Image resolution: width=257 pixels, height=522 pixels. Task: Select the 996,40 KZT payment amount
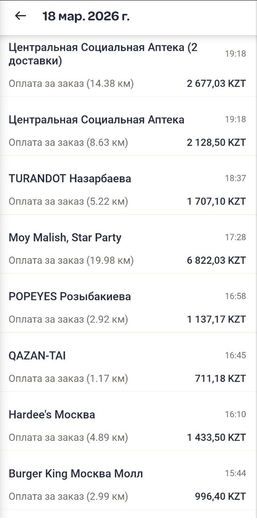(220, 497)
